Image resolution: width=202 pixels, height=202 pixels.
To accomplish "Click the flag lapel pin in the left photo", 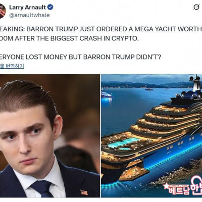I will coord(84,192).
